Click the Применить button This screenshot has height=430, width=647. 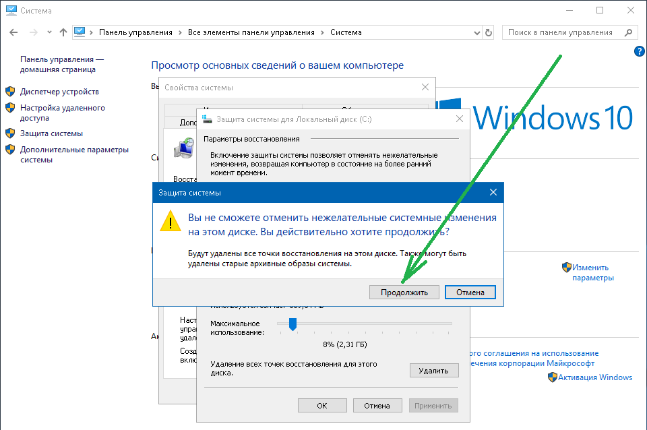click(433, 406)
